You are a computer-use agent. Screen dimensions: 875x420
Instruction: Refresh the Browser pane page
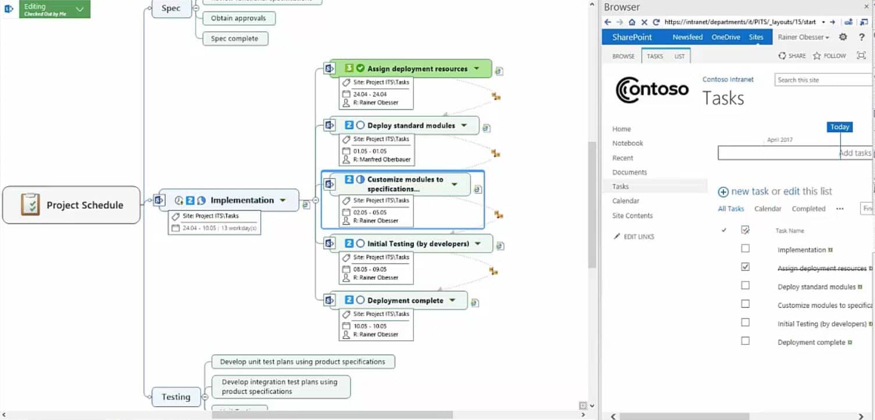[656, 22]
